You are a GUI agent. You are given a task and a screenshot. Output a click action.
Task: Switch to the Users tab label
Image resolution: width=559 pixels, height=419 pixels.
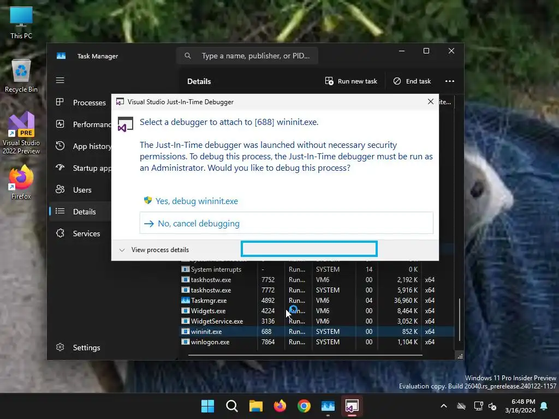coord(82,190)
